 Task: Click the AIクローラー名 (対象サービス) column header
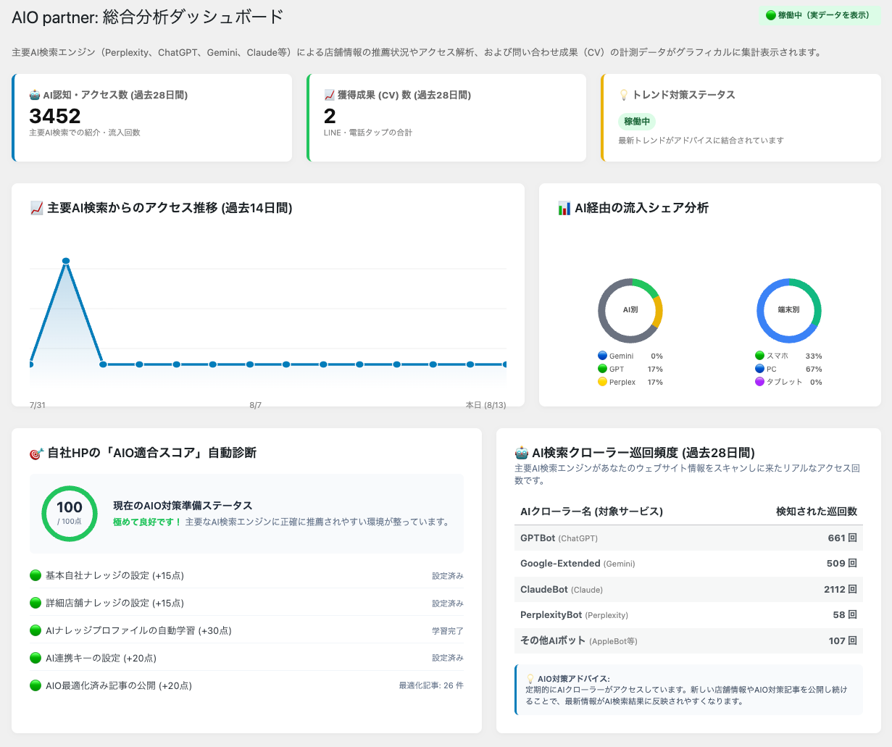coord(591,512)
